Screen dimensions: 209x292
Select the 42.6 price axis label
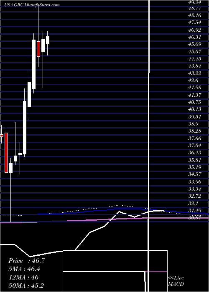tap(193, 81)
